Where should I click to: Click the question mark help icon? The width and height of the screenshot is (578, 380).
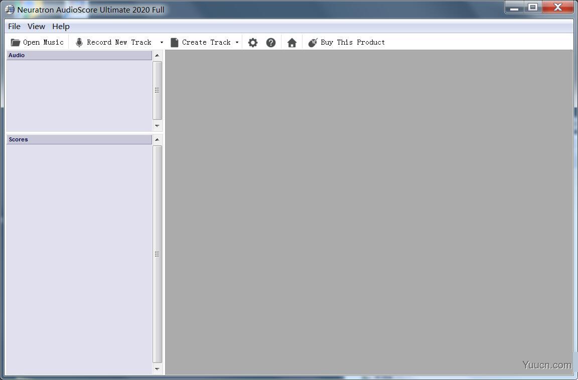271,42
